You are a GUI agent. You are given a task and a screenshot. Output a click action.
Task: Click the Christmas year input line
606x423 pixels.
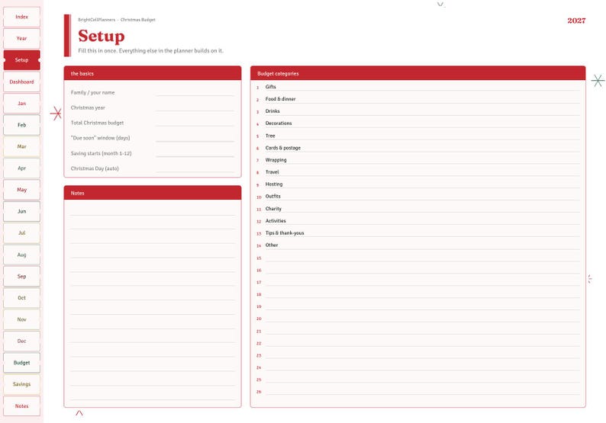point(195,107)
